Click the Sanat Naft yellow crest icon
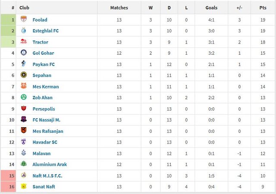This screenshot has width=276, height=194. click(24, 187)
